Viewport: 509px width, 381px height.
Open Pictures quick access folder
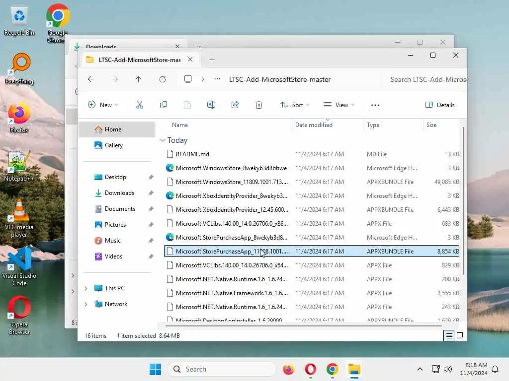(117, 225)
